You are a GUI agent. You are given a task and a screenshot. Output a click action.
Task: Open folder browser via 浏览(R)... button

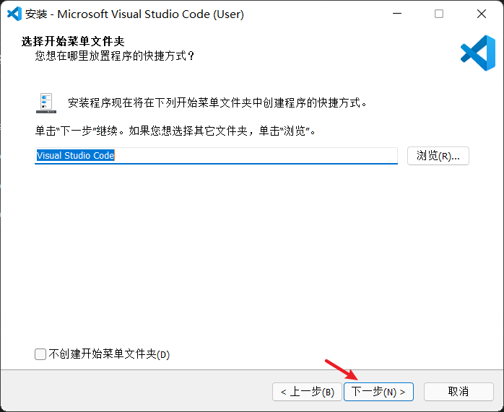(438, 156)
